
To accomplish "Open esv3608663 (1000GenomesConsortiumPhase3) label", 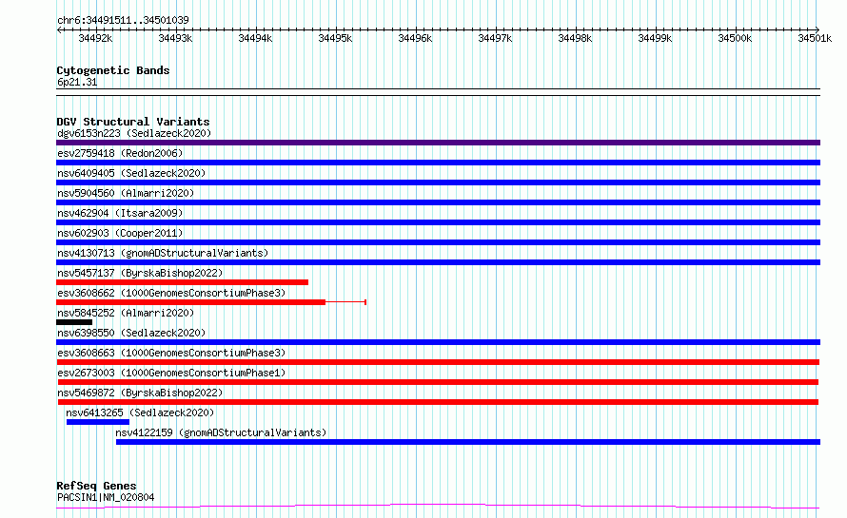I will click(171, 353).
